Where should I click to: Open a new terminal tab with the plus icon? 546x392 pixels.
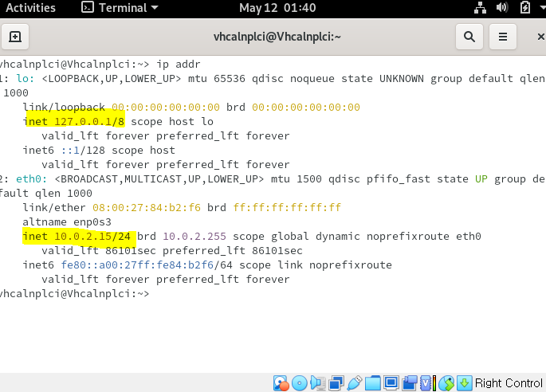[x=15, y=37]
